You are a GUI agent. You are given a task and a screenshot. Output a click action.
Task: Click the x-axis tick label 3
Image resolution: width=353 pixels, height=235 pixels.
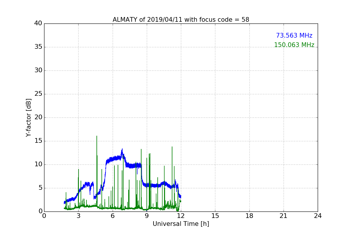coord(79,216)
